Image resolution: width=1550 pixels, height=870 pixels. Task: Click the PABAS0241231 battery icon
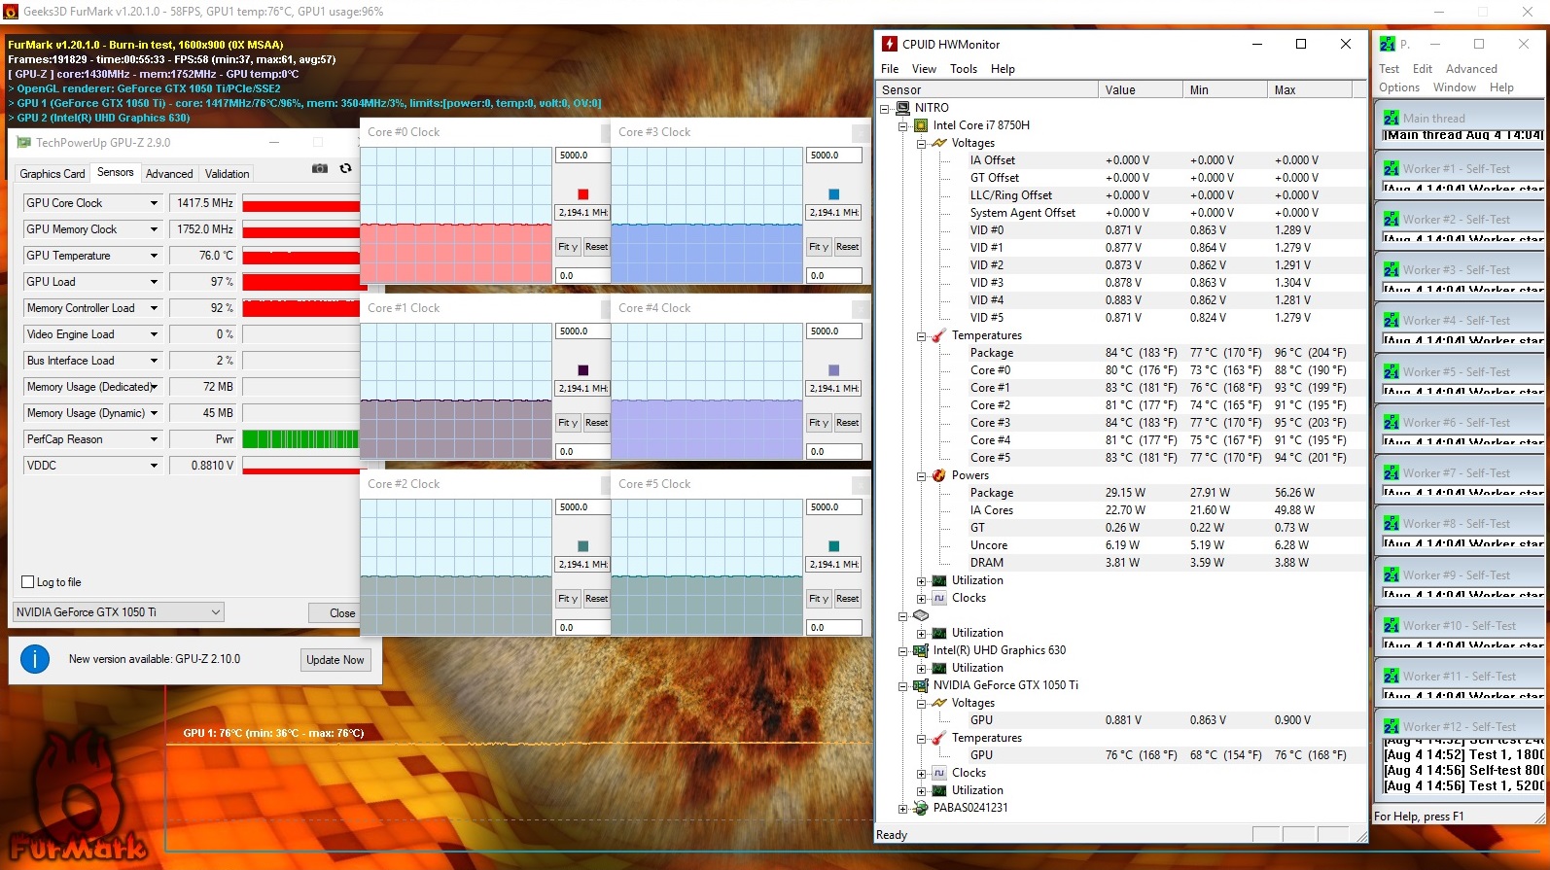pyautogui.click(x=921, y=808)
